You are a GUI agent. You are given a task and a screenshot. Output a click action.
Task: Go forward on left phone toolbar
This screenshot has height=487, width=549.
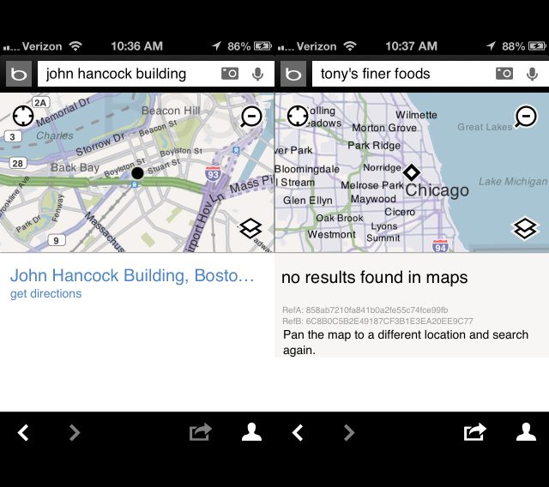(75, 432)
